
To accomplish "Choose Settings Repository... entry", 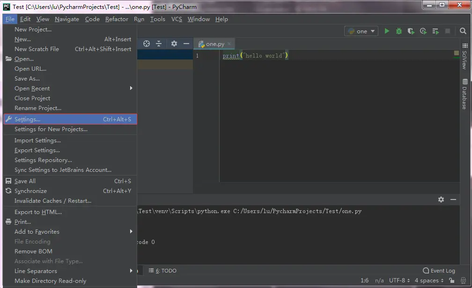I will tap(70, 160).
